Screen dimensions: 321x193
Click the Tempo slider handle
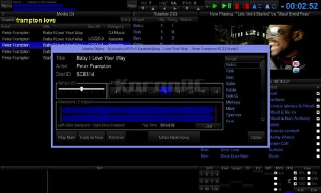(x=82, y=89)
